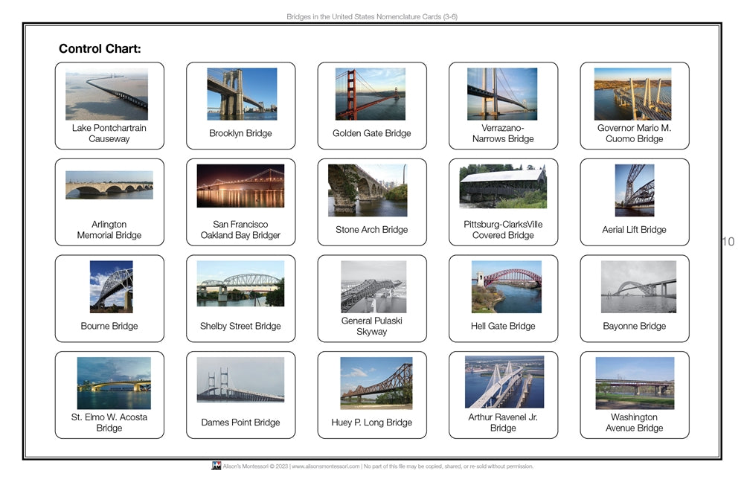Click the Bourne Bridge label text

click(109, 326)
